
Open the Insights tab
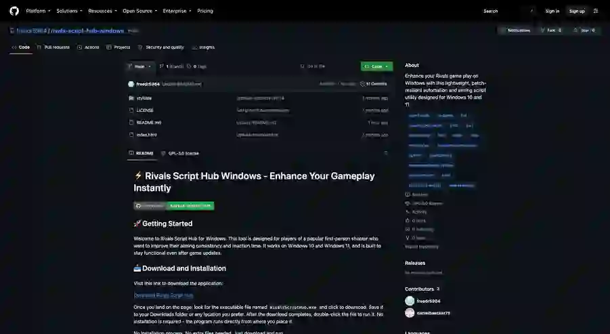[x=203, y=47]
